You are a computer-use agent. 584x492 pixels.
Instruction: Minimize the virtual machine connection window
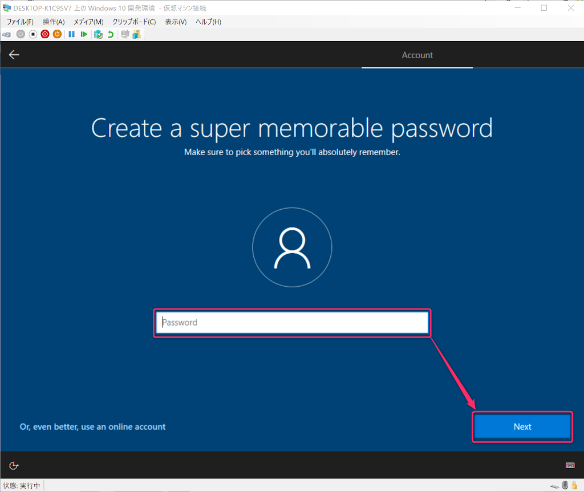pos(518,8)
